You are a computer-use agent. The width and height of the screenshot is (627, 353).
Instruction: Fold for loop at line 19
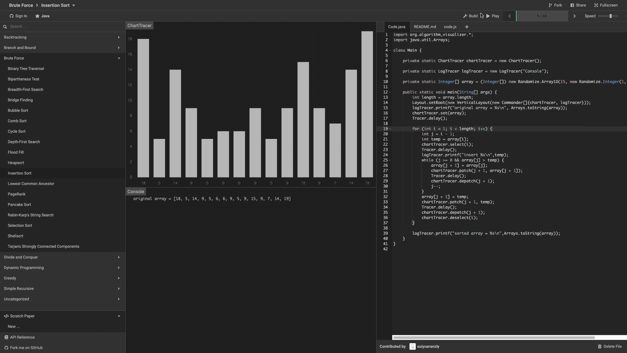[390, 129]
